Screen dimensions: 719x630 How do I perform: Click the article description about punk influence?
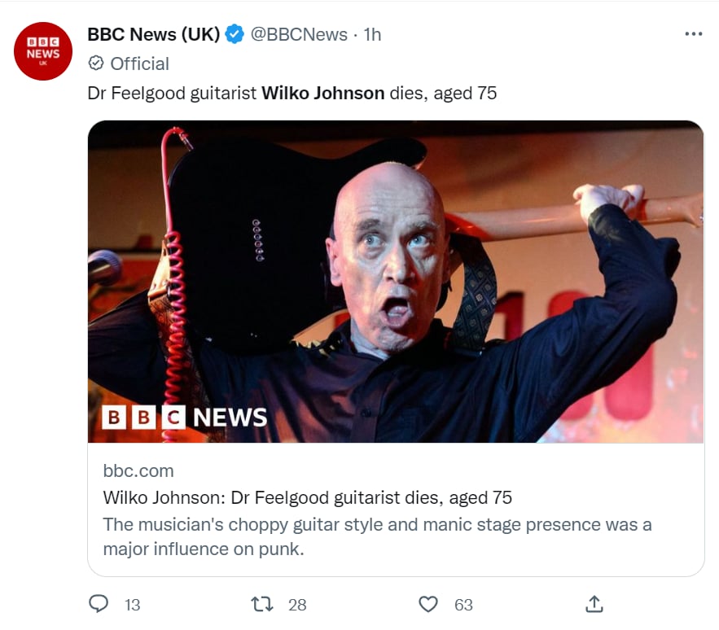377,536
